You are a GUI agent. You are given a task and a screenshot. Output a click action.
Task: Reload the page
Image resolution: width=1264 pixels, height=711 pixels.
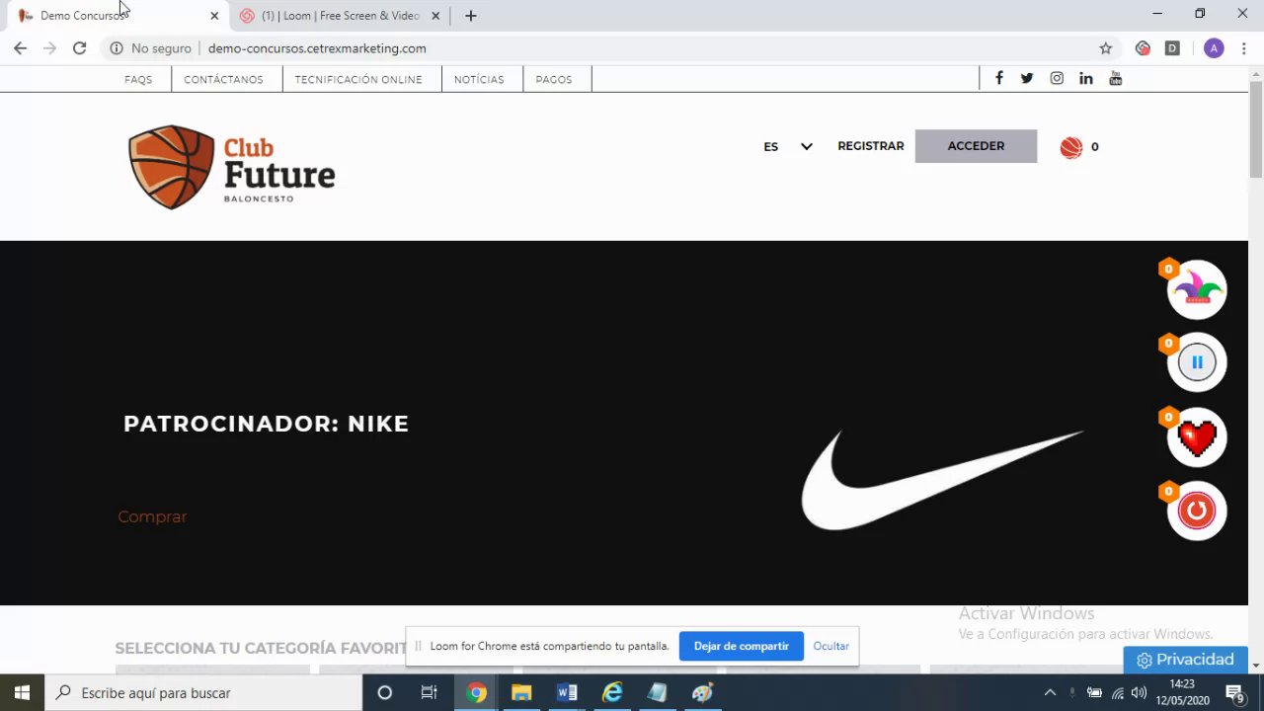pos(79,48)
